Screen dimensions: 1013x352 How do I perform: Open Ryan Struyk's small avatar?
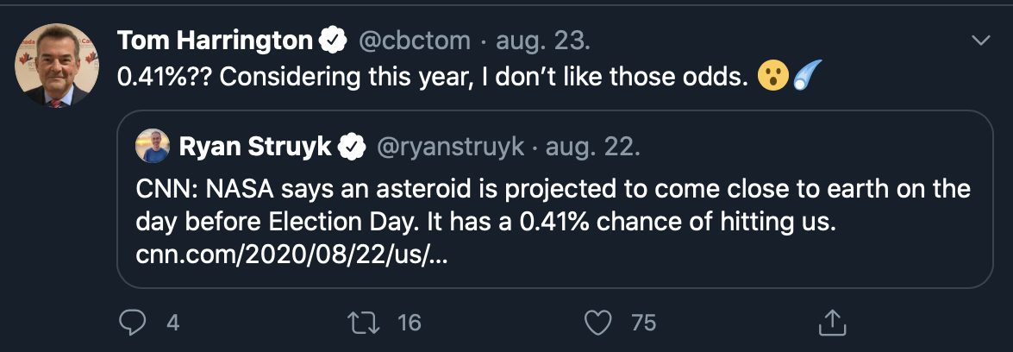152,147
